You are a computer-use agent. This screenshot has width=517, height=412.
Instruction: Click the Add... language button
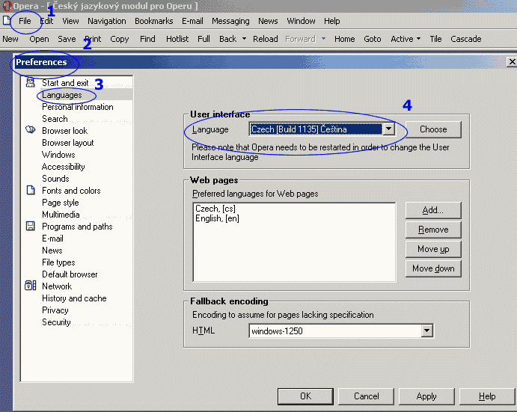coord(433,210)
